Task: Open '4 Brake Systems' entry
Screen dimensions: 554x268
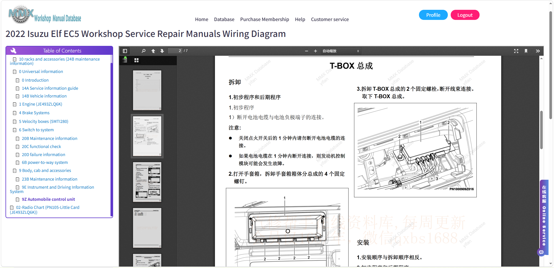Action: [x=34, y=113]
